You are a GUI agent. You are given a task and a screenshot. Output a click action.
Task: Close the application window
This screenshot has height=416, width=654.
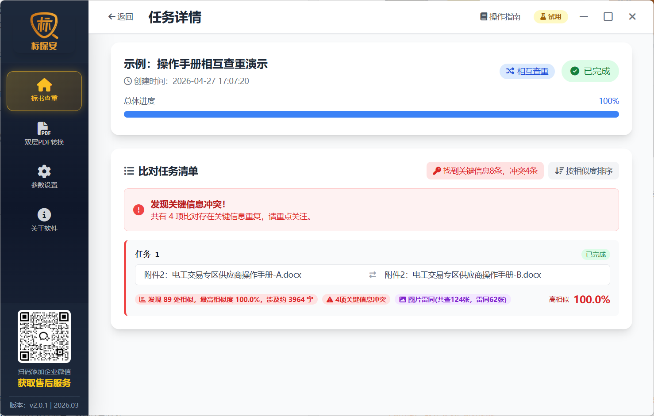point(632,17)
